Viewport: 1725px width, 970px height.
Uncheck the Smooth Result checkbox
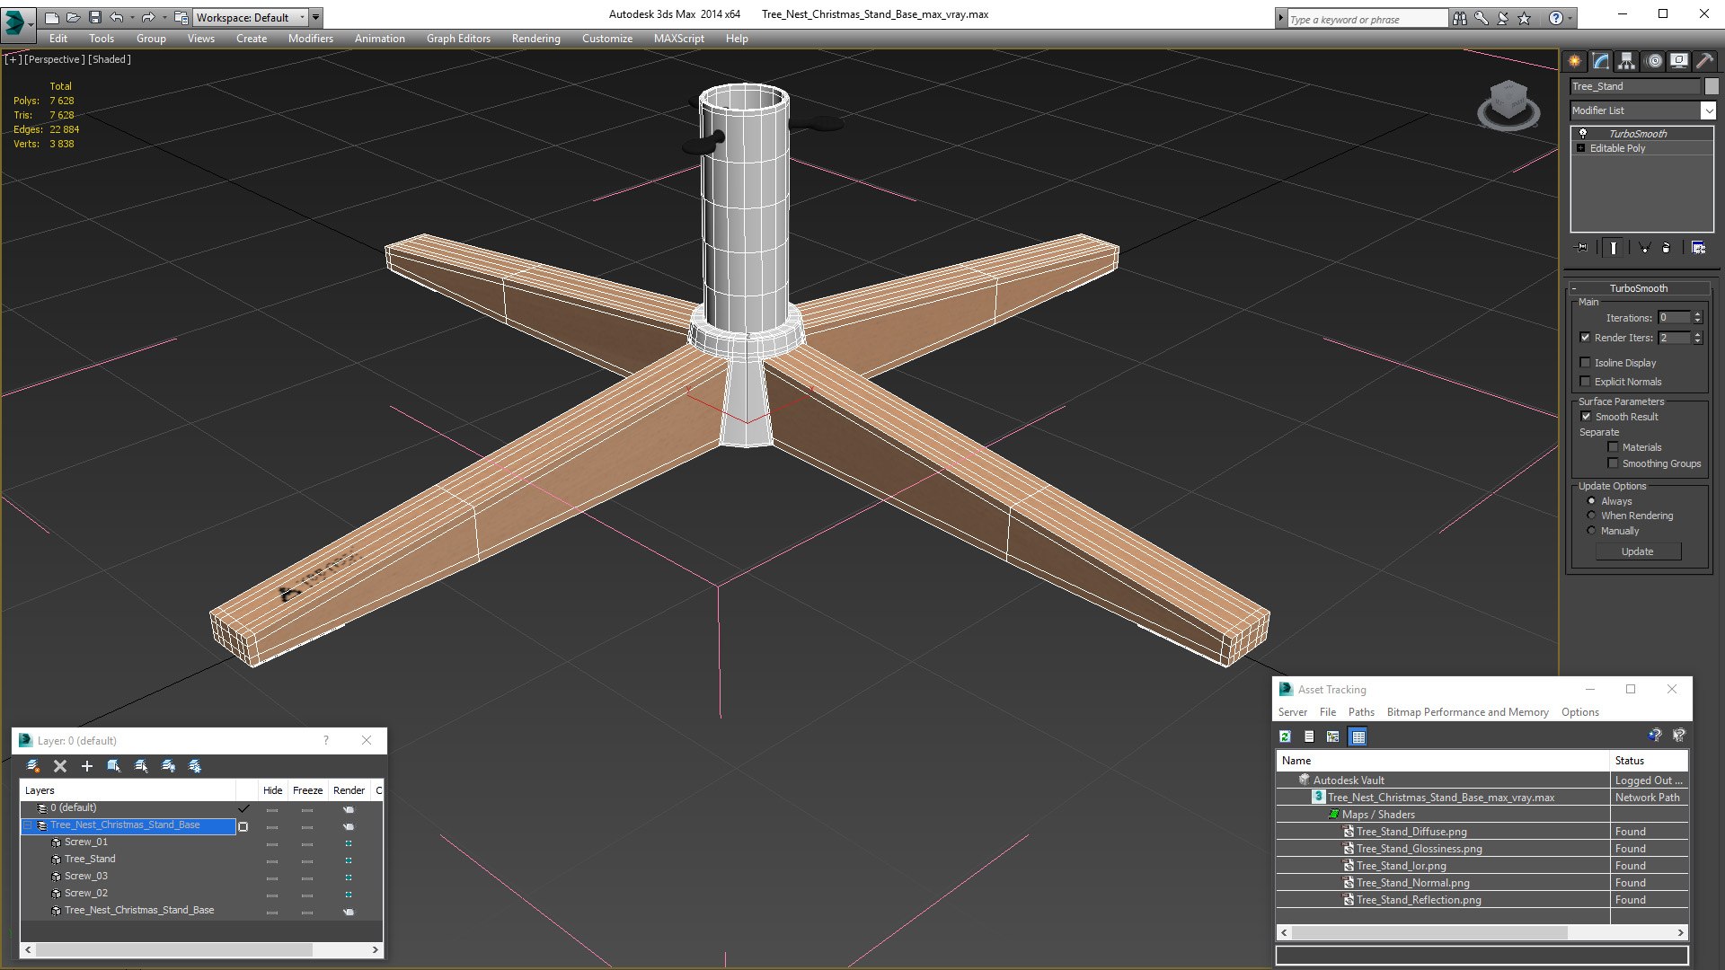point(1586,417)
